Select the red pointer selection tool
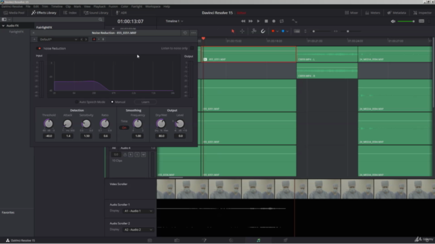The image size is (435, 244). 233,31
